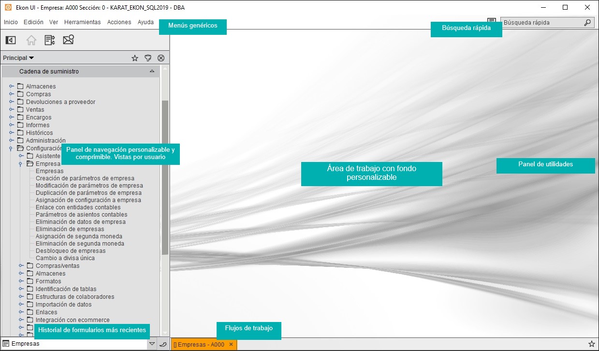Click the document with arrows toolbar icon
This screenshot has width=599, height=351.
(49, 40)
